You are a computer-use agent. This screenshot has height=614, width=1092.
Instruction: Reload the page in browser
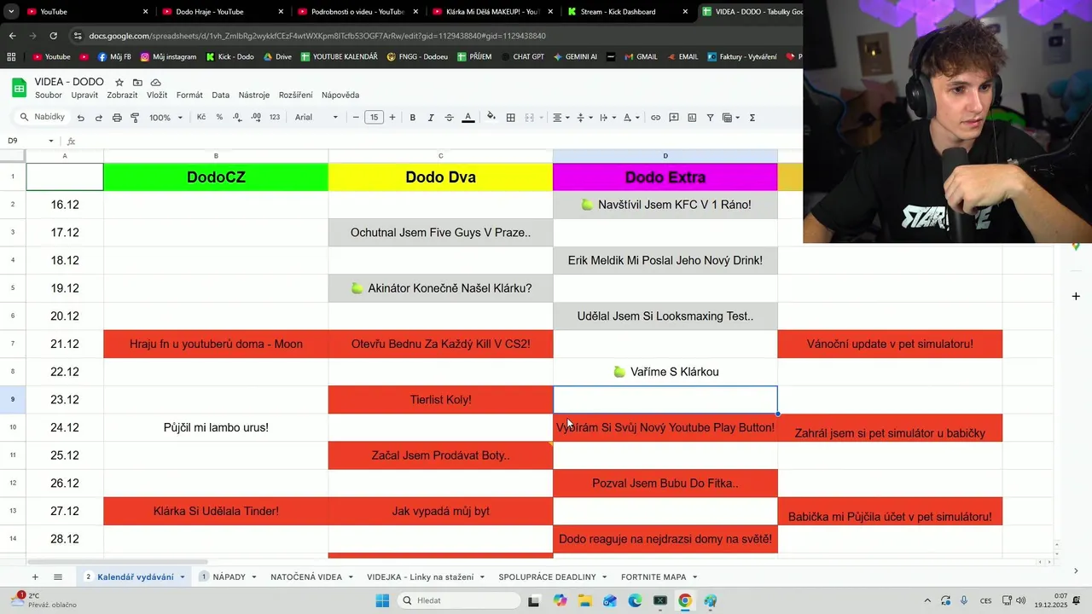tap(53, 36)
